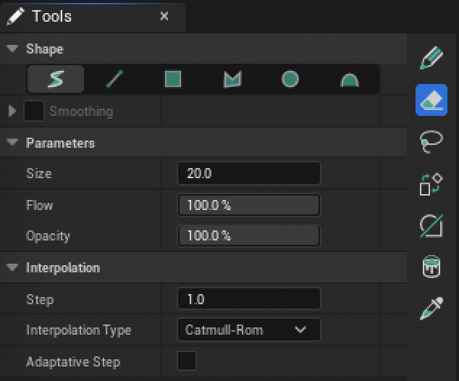Image resolution: width=459 pixels, height=381 pixels.
Task: Collapse the Shape section
Action: pyautogui.click(x=12, y=49)
